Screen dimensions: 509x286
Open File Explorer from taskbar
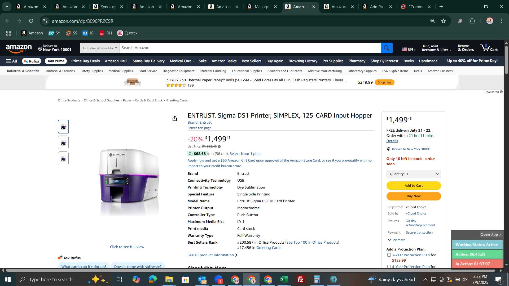point(169,279)
